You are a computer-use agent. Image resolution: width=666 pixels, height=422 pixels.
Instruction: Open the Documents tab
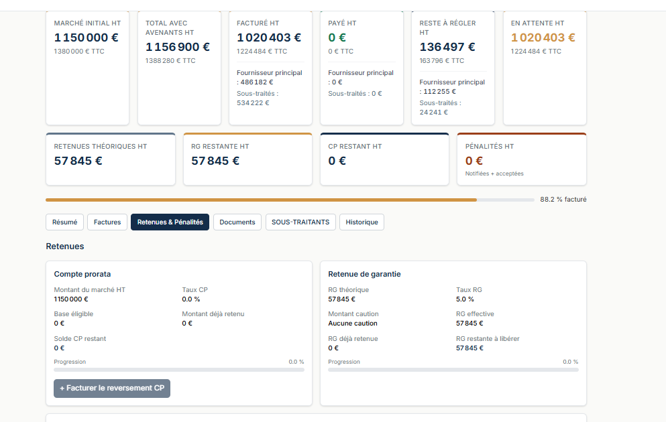(237, 222)
